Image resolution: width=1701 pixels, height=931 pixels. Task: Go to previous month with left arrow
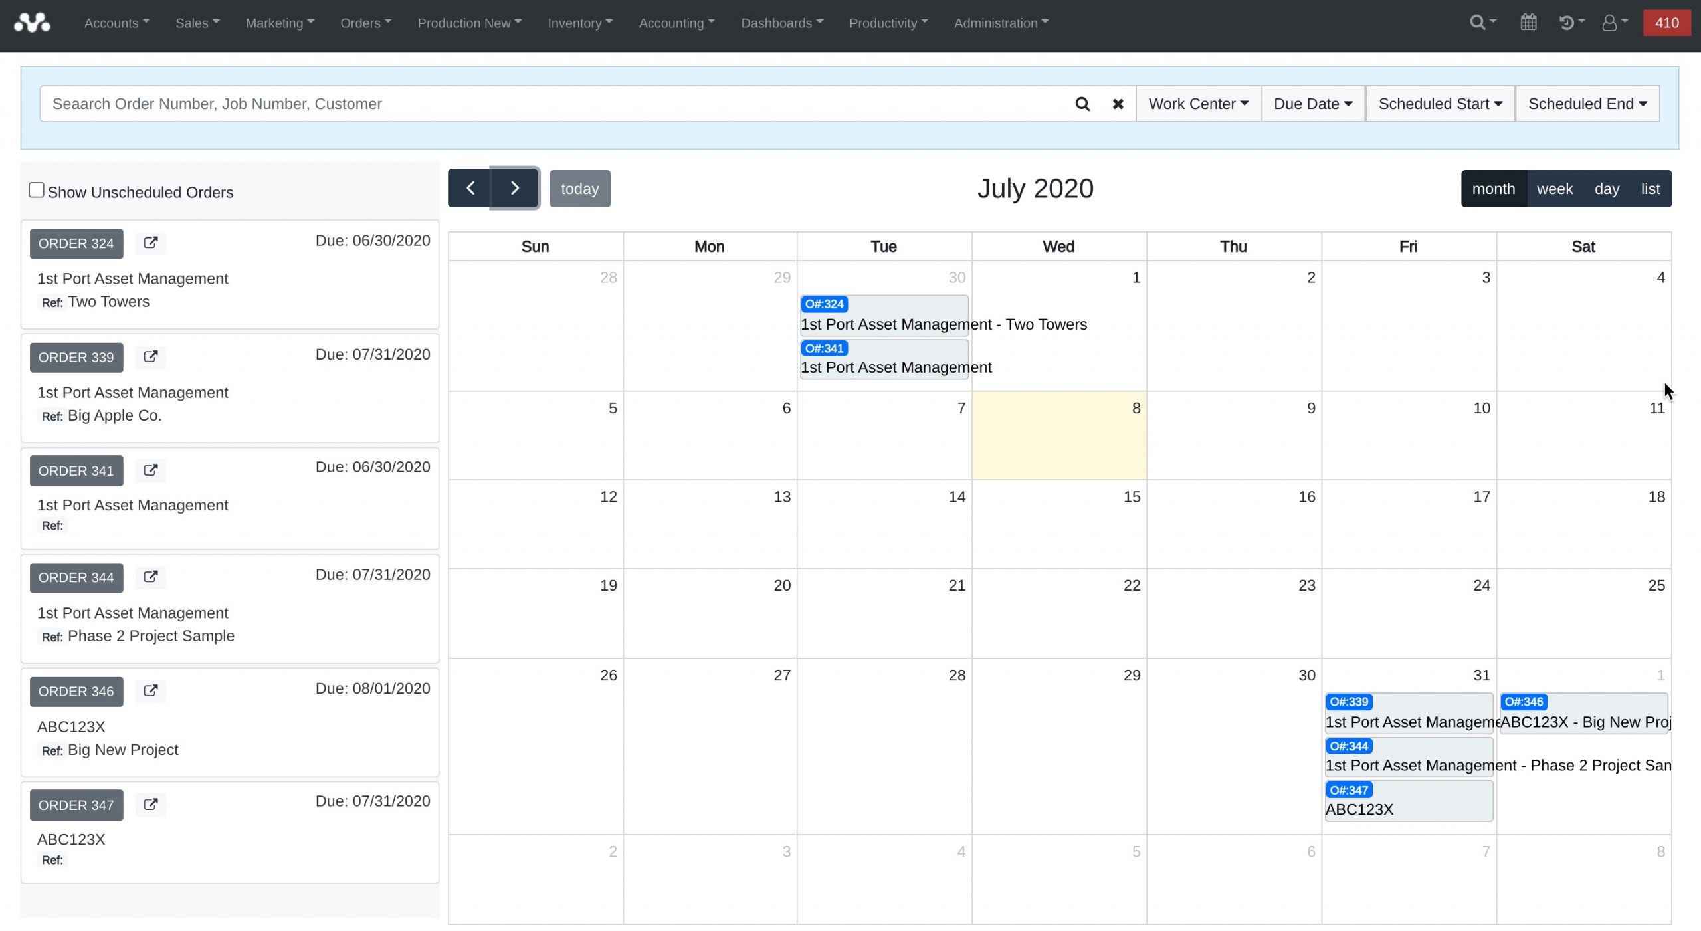click(x=469, y=188)
